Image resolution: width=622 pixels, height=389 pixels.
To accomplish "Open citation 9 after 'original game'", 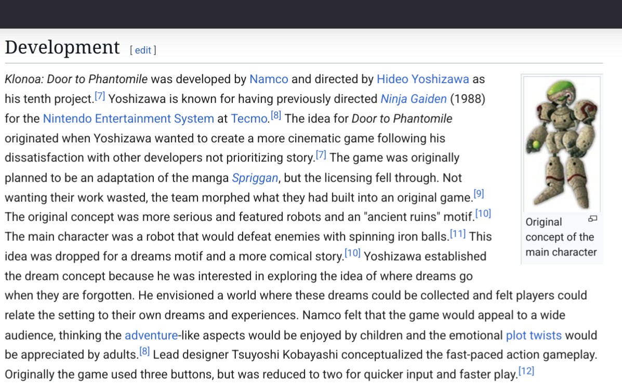I will (x=479, y=194).
